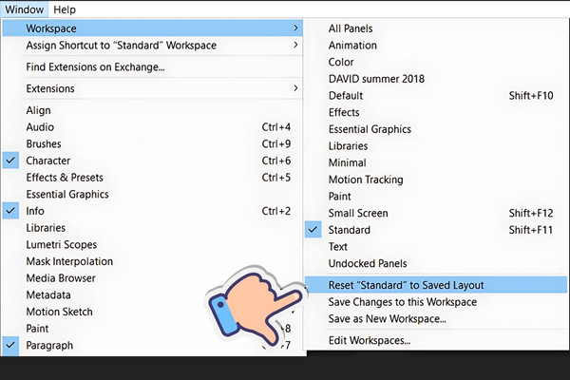Select Essential Graphics workspace in submenu

[x=436, y=129]
